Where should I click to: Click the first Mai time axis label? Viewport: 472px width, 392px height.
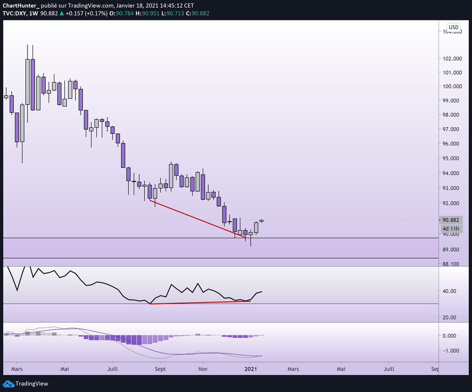(x=65, y=369)
